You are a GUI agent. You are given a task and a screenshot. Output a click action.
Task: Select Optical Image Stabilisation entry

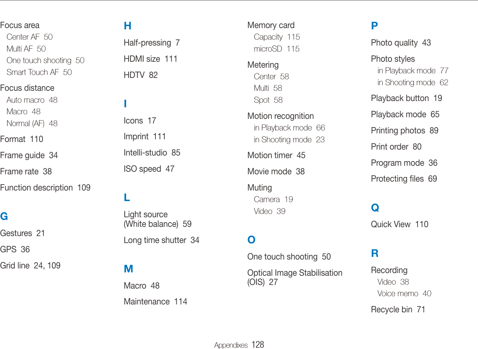tap(294, 277)
